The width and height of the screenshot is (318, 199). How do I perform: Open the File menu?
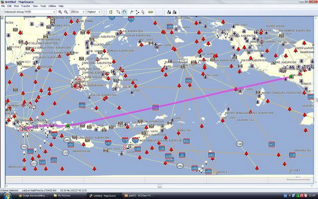point(3,6)
